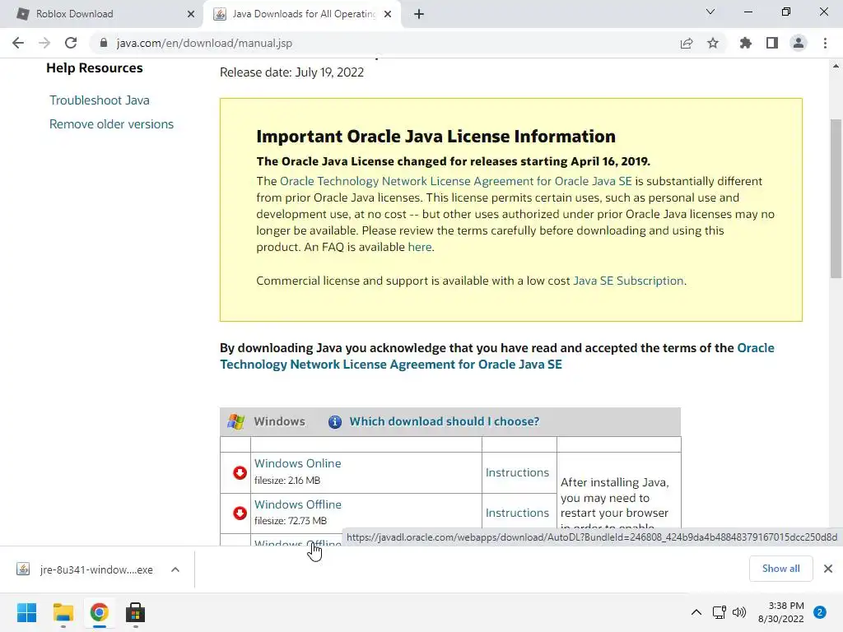Toggle the browser side panel
843x632 pixels.
(x=772, y=43)
